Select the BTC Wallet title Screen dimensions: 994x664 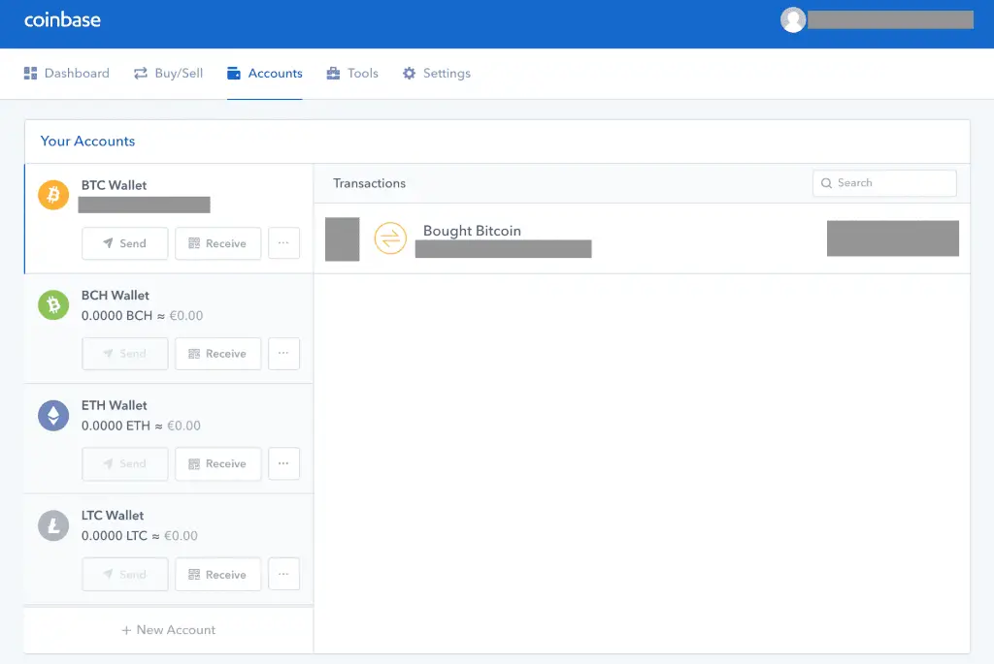[115, 185]
